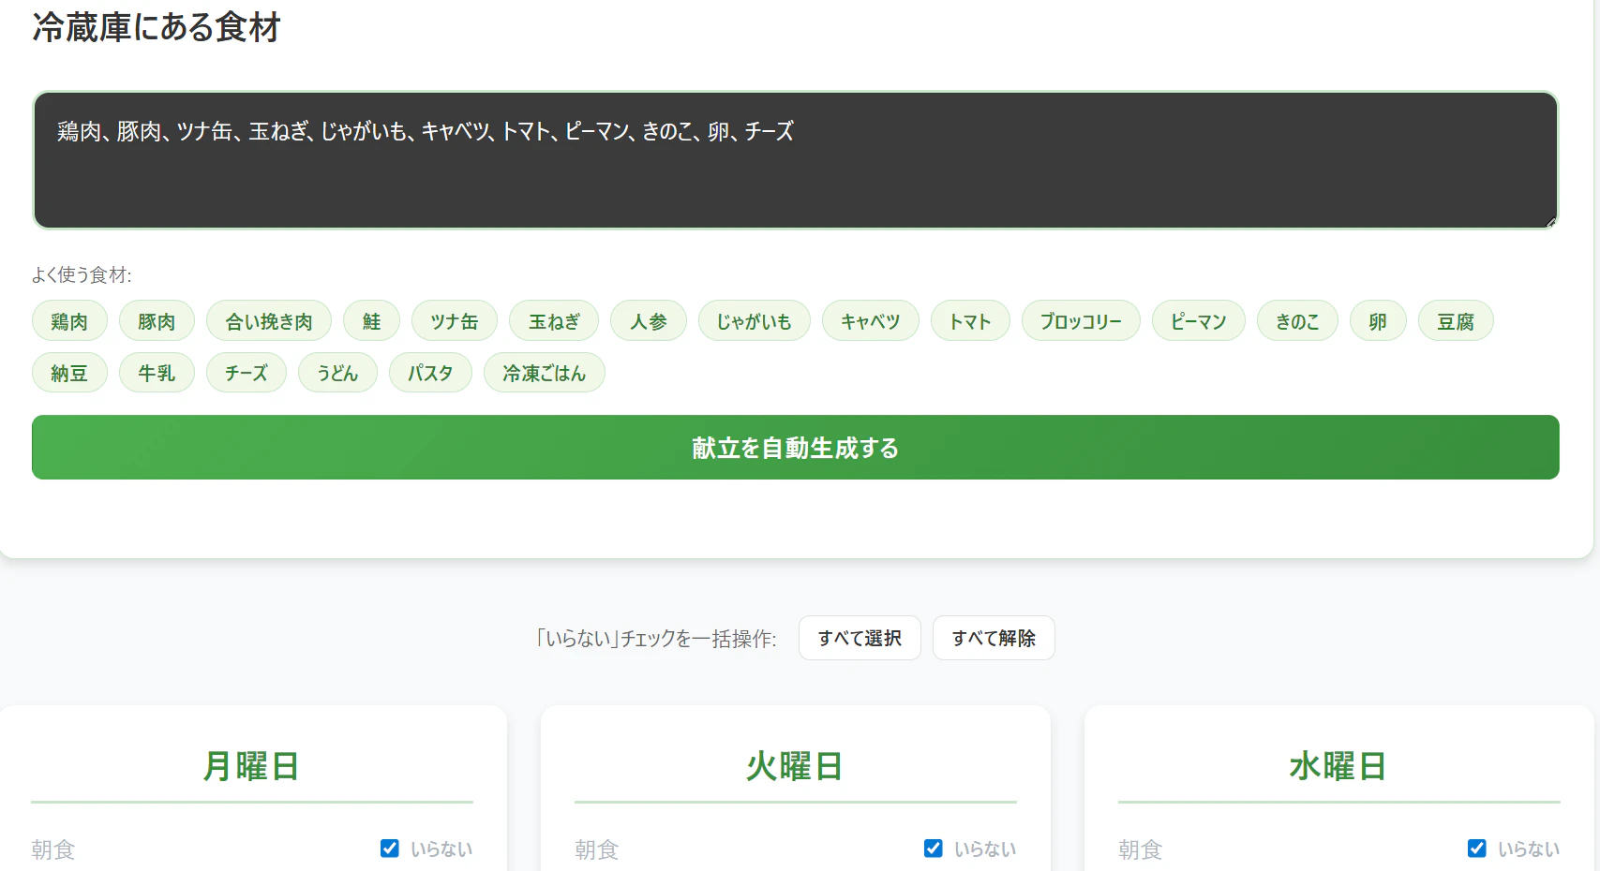This screenshot has height=871, width=1600.
Task: Add 冷凍ごはん to ingredients
Action: 544,372
